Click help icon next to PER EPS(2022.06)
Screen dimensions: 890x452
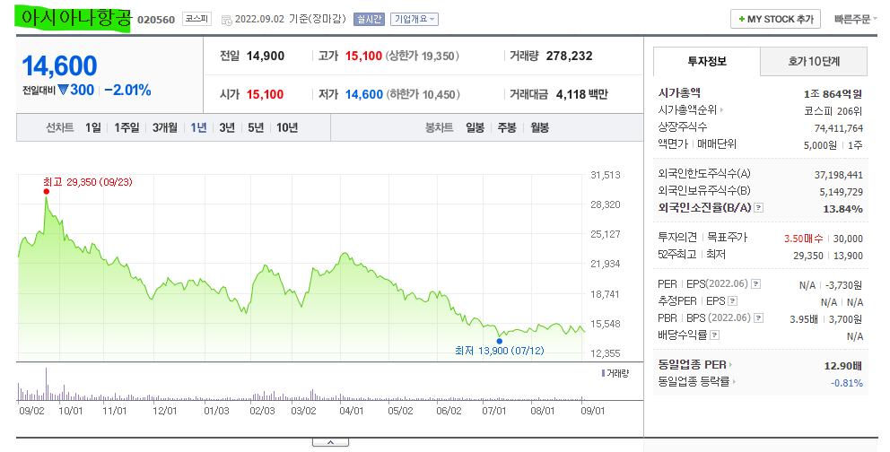[x=756, y=284]
